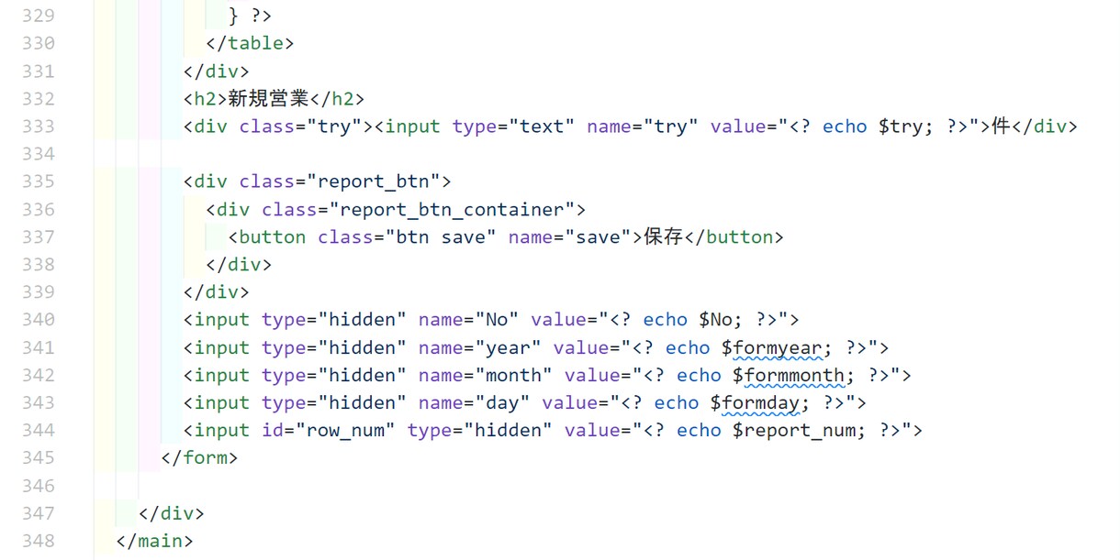Click the $No; variable
Viewport: 1120px width, 560px height.
pos(722,320)
